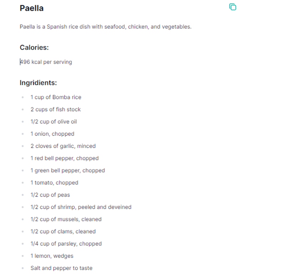Image resolution: width=281 pixels, height=274 pixels.
Task: Click the green bell pepper ingredient
Action: tap(67, 171)
